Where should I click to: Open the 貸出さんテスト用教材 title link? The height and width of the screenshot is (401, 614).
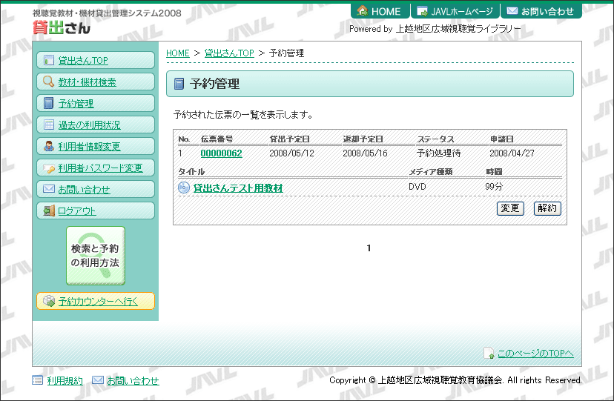[x=238, y=188]
